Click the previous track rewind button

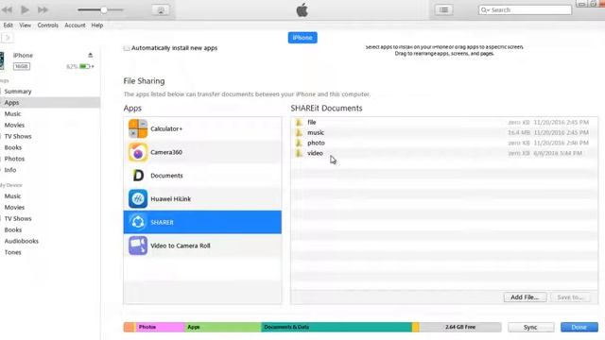7,9
